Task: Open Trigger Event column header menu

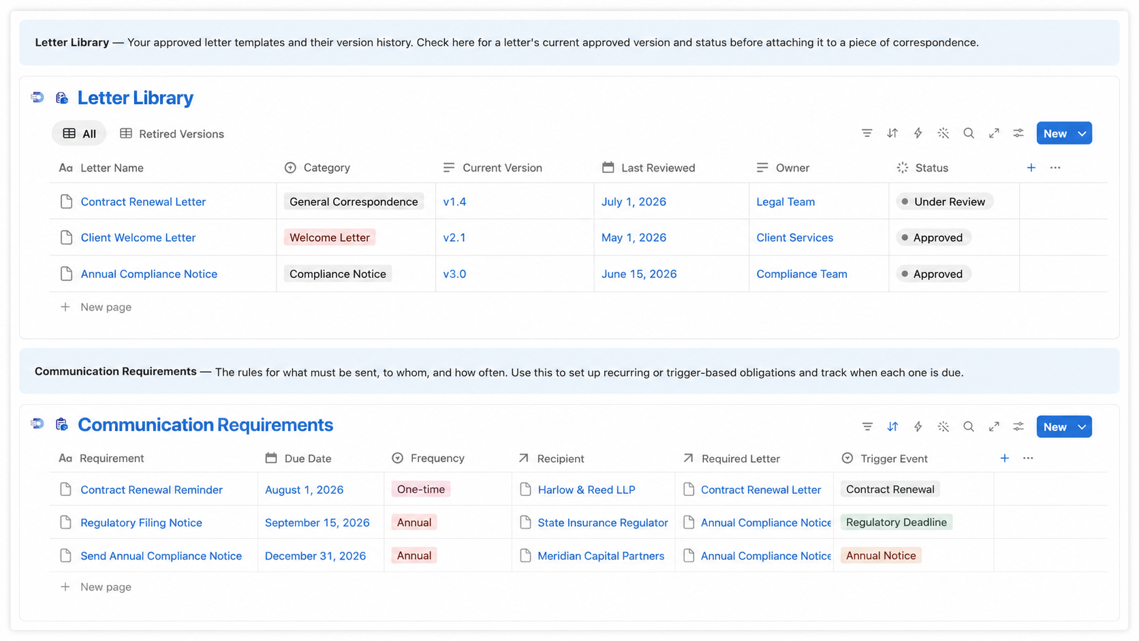Action: tap(885, 458)
